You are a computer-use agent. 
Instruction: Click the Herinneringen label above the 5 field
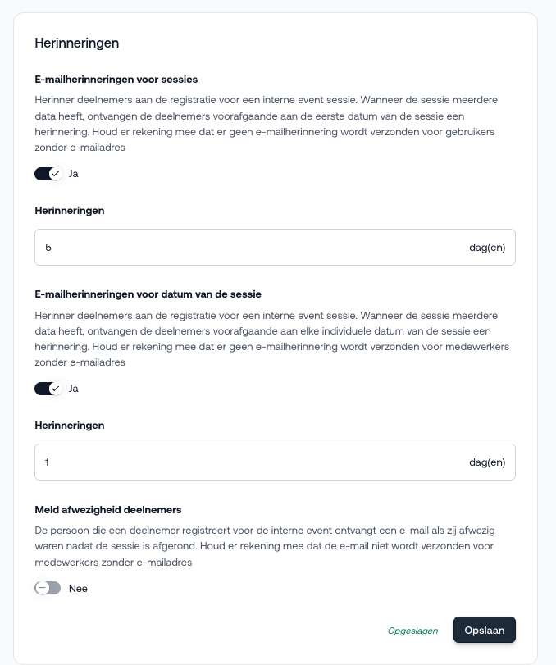pos(69,211)
